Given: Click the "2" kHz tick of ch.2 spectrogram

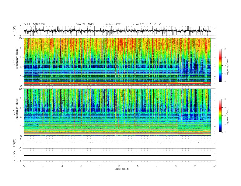Looking at the screenshot, I should point(21,127).
